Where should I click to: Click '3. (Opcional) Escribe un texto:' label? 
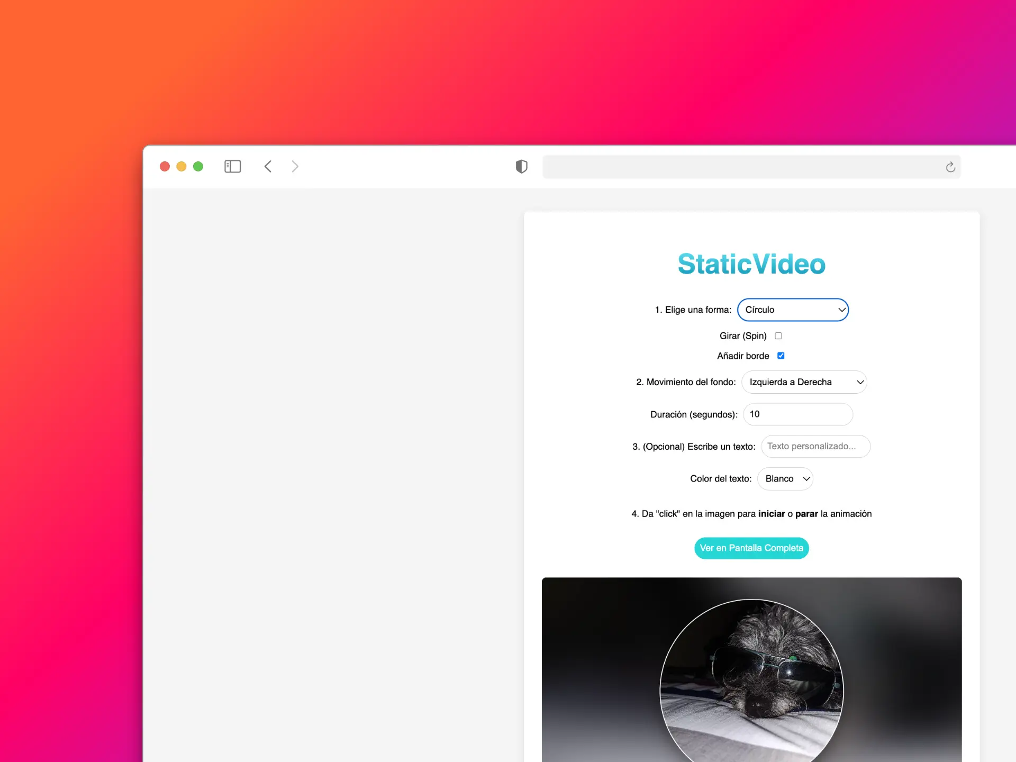click(x=694, y=447)
